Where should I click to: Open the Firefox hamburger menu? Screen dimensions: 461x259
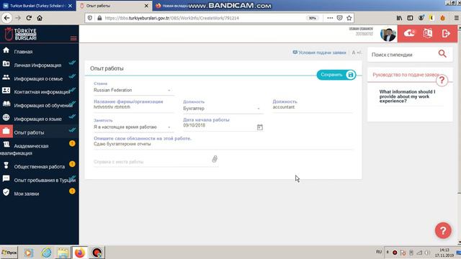click(456, 18)
